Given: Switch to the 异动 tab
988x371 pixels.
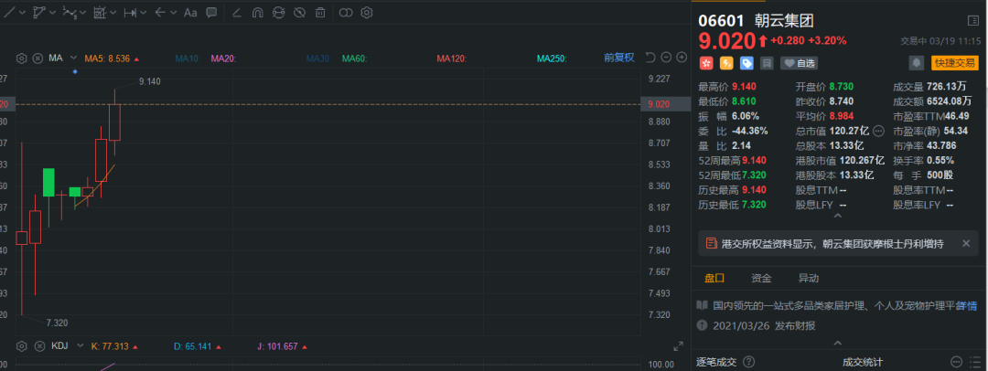Looking at the screenshot, I should (809, 278).
